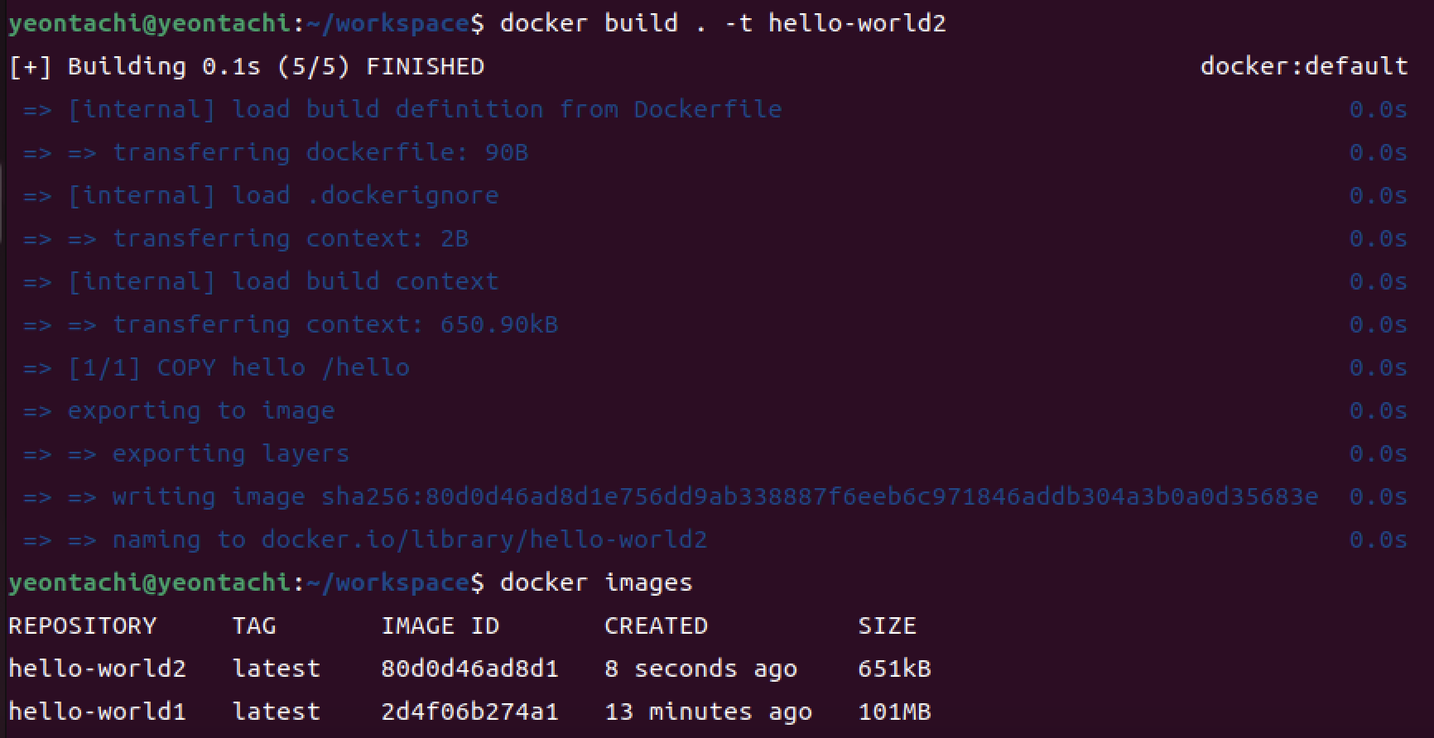Click the docker:default label
The image size is (1434, 738).
1304,66
